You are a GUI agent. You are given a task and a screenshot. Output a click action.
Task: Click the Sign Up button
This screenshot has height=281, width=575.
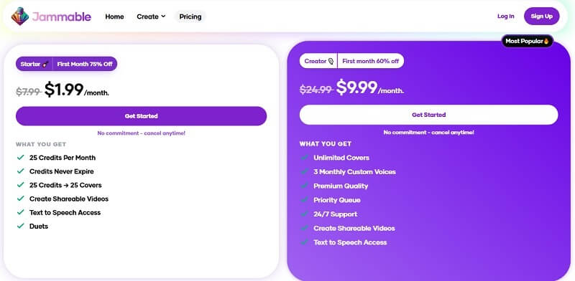pos(542,16)
